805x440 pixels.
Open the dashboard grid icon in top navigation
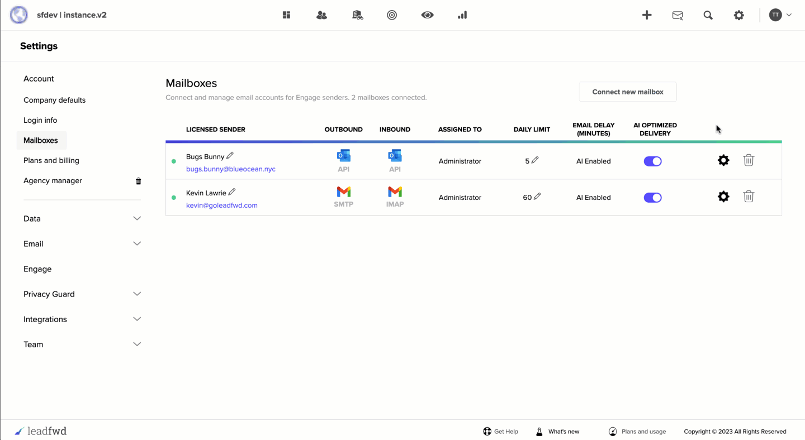click(286, 15)
